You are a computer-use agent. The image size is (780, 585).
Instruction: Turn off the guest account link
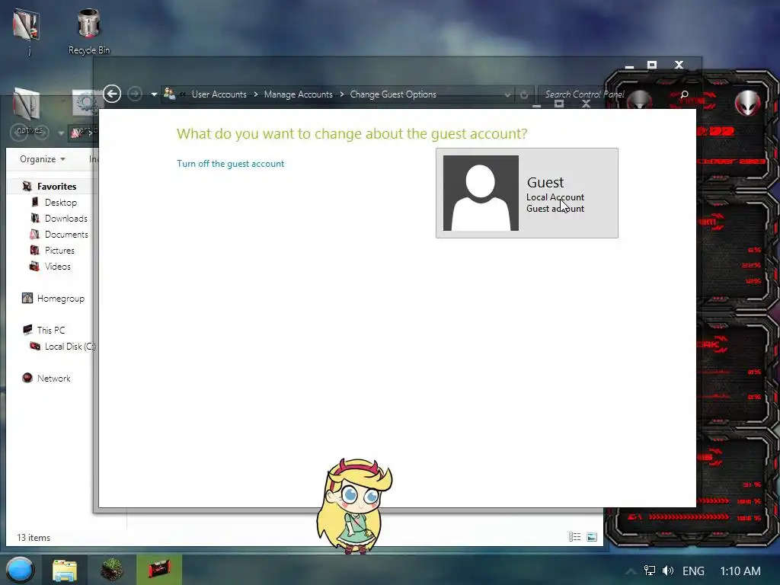230,164
